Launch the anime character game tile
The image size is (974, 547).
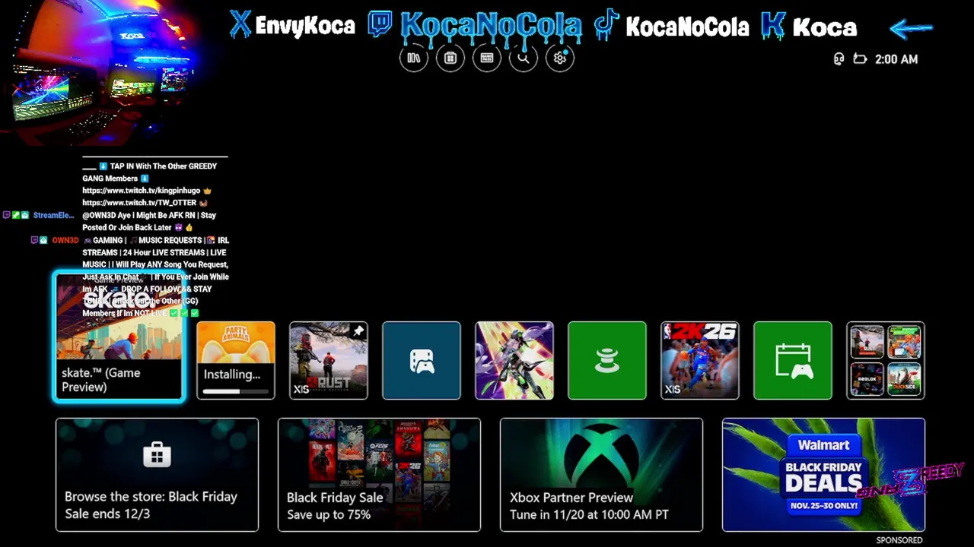pyautogui.click(x=514, y=360)
